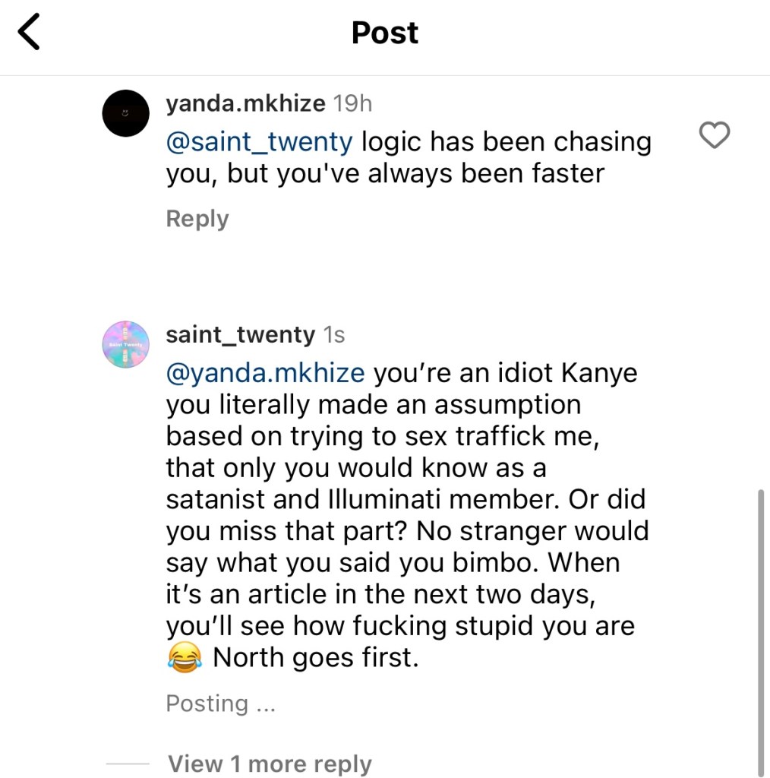Image resolution: width=770 pixels, height=778 pixels.
Task: Tap the @saint_twenty mention link
Action: coord(260,142)
